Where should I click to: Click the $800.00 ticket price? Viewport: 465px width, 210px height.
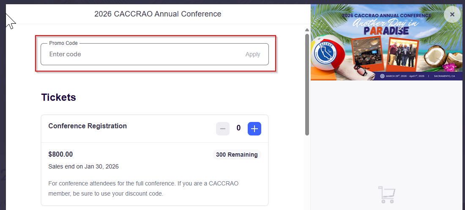click(x=60, y=155)
